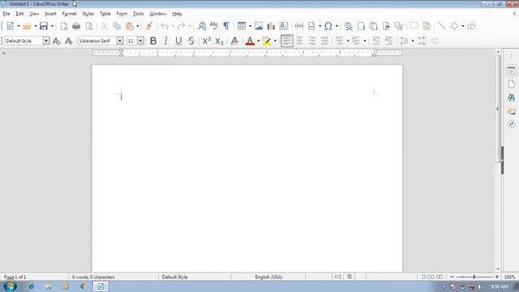
Task: Toggle Superscript formatting
Action: click(207, 41)
